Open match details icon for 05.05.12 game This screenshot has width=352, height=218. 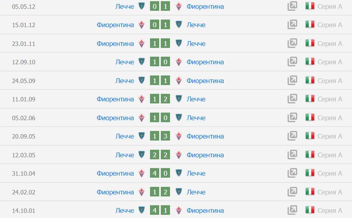292,6
